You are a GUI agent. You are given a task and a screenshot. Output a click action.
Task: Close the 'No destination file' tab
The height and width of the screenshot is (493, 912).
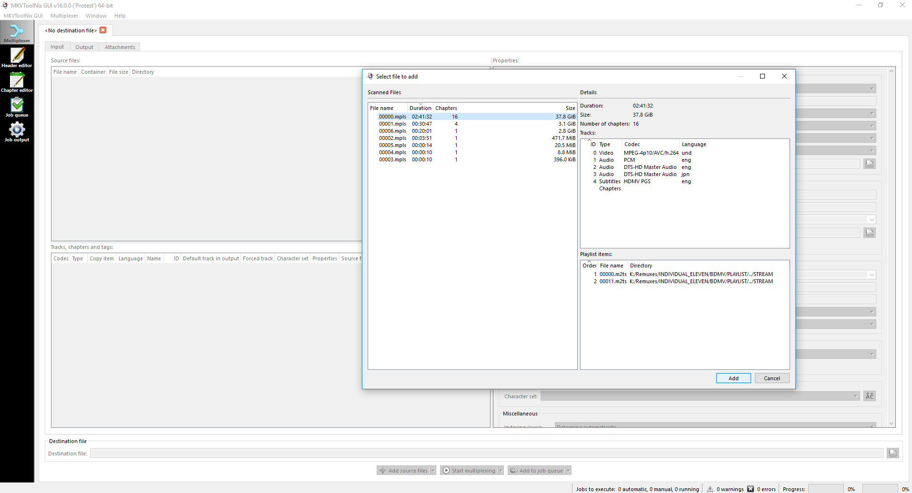coord(103,30)
